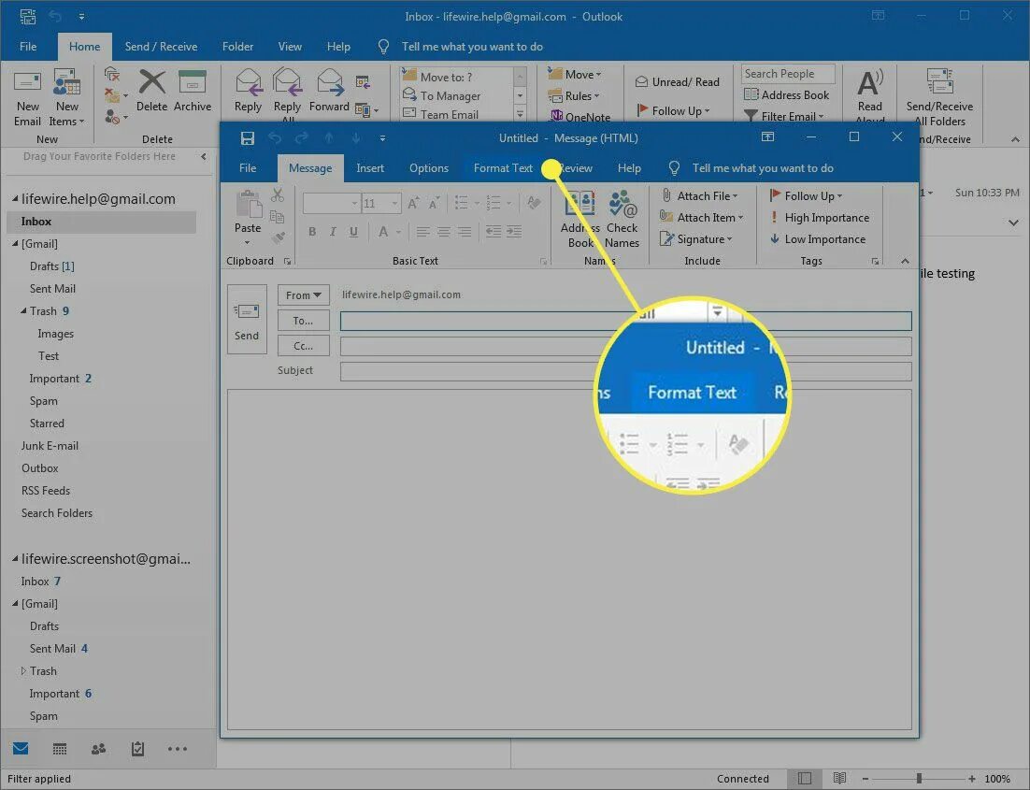Click the increase indent icon
This screenshot has width=1030, height=790.
pos(514,231)
